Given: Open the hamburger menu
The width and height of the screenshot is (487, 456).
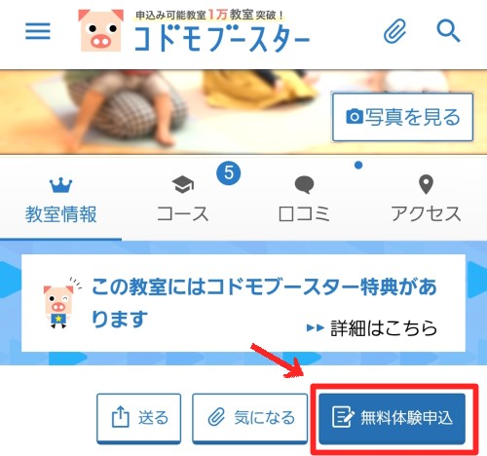Looking at the screenshot, I should [x=38, y=31].
